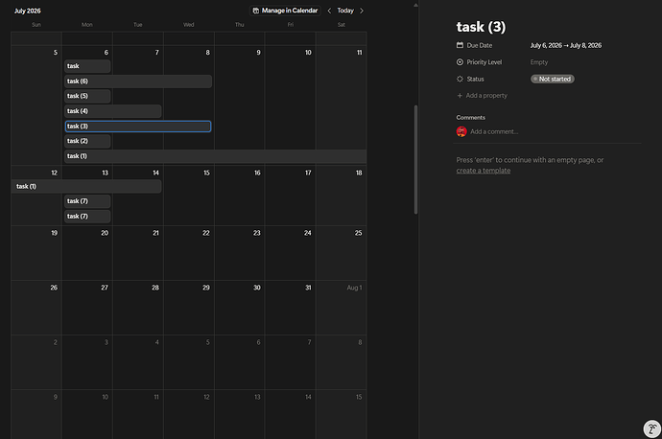
Task: Click the Add a comment field
Action: (494, 131)
